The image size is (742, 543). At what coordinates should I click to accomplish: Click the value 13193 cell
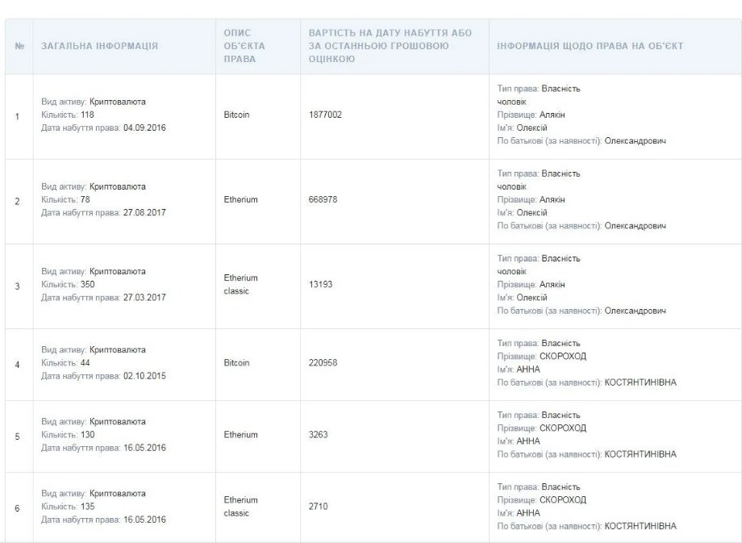click(x=320, y=283)
